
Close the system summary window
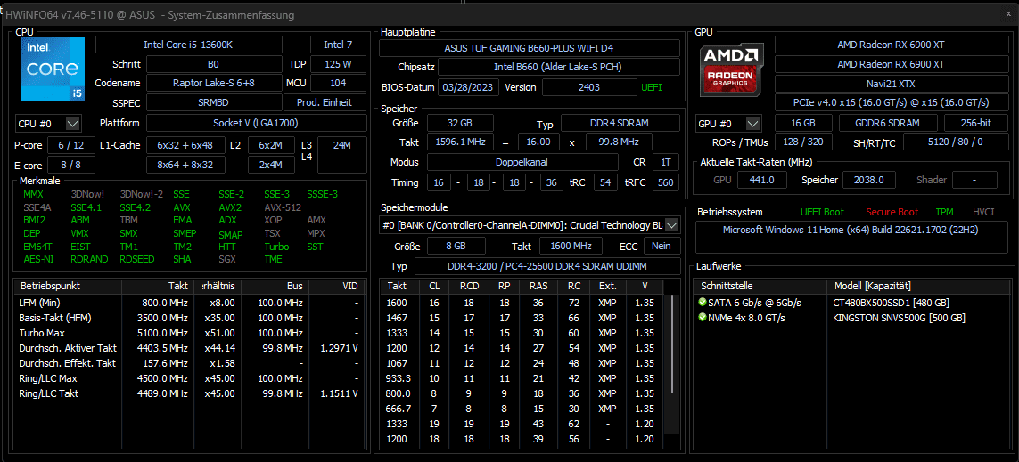[x=1008, y=14]
